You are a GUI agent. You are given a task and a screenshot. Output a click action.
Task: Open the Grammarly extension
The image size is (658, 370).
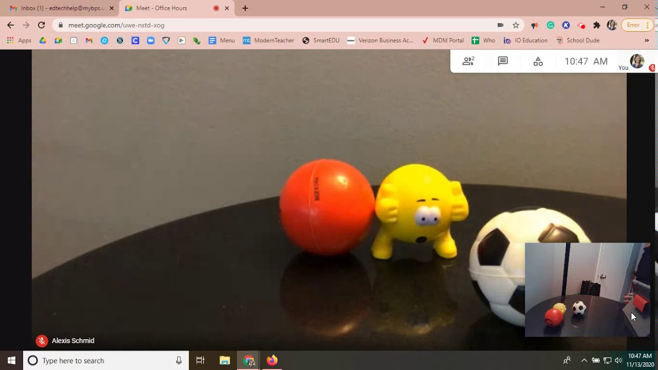coord(551,25)
